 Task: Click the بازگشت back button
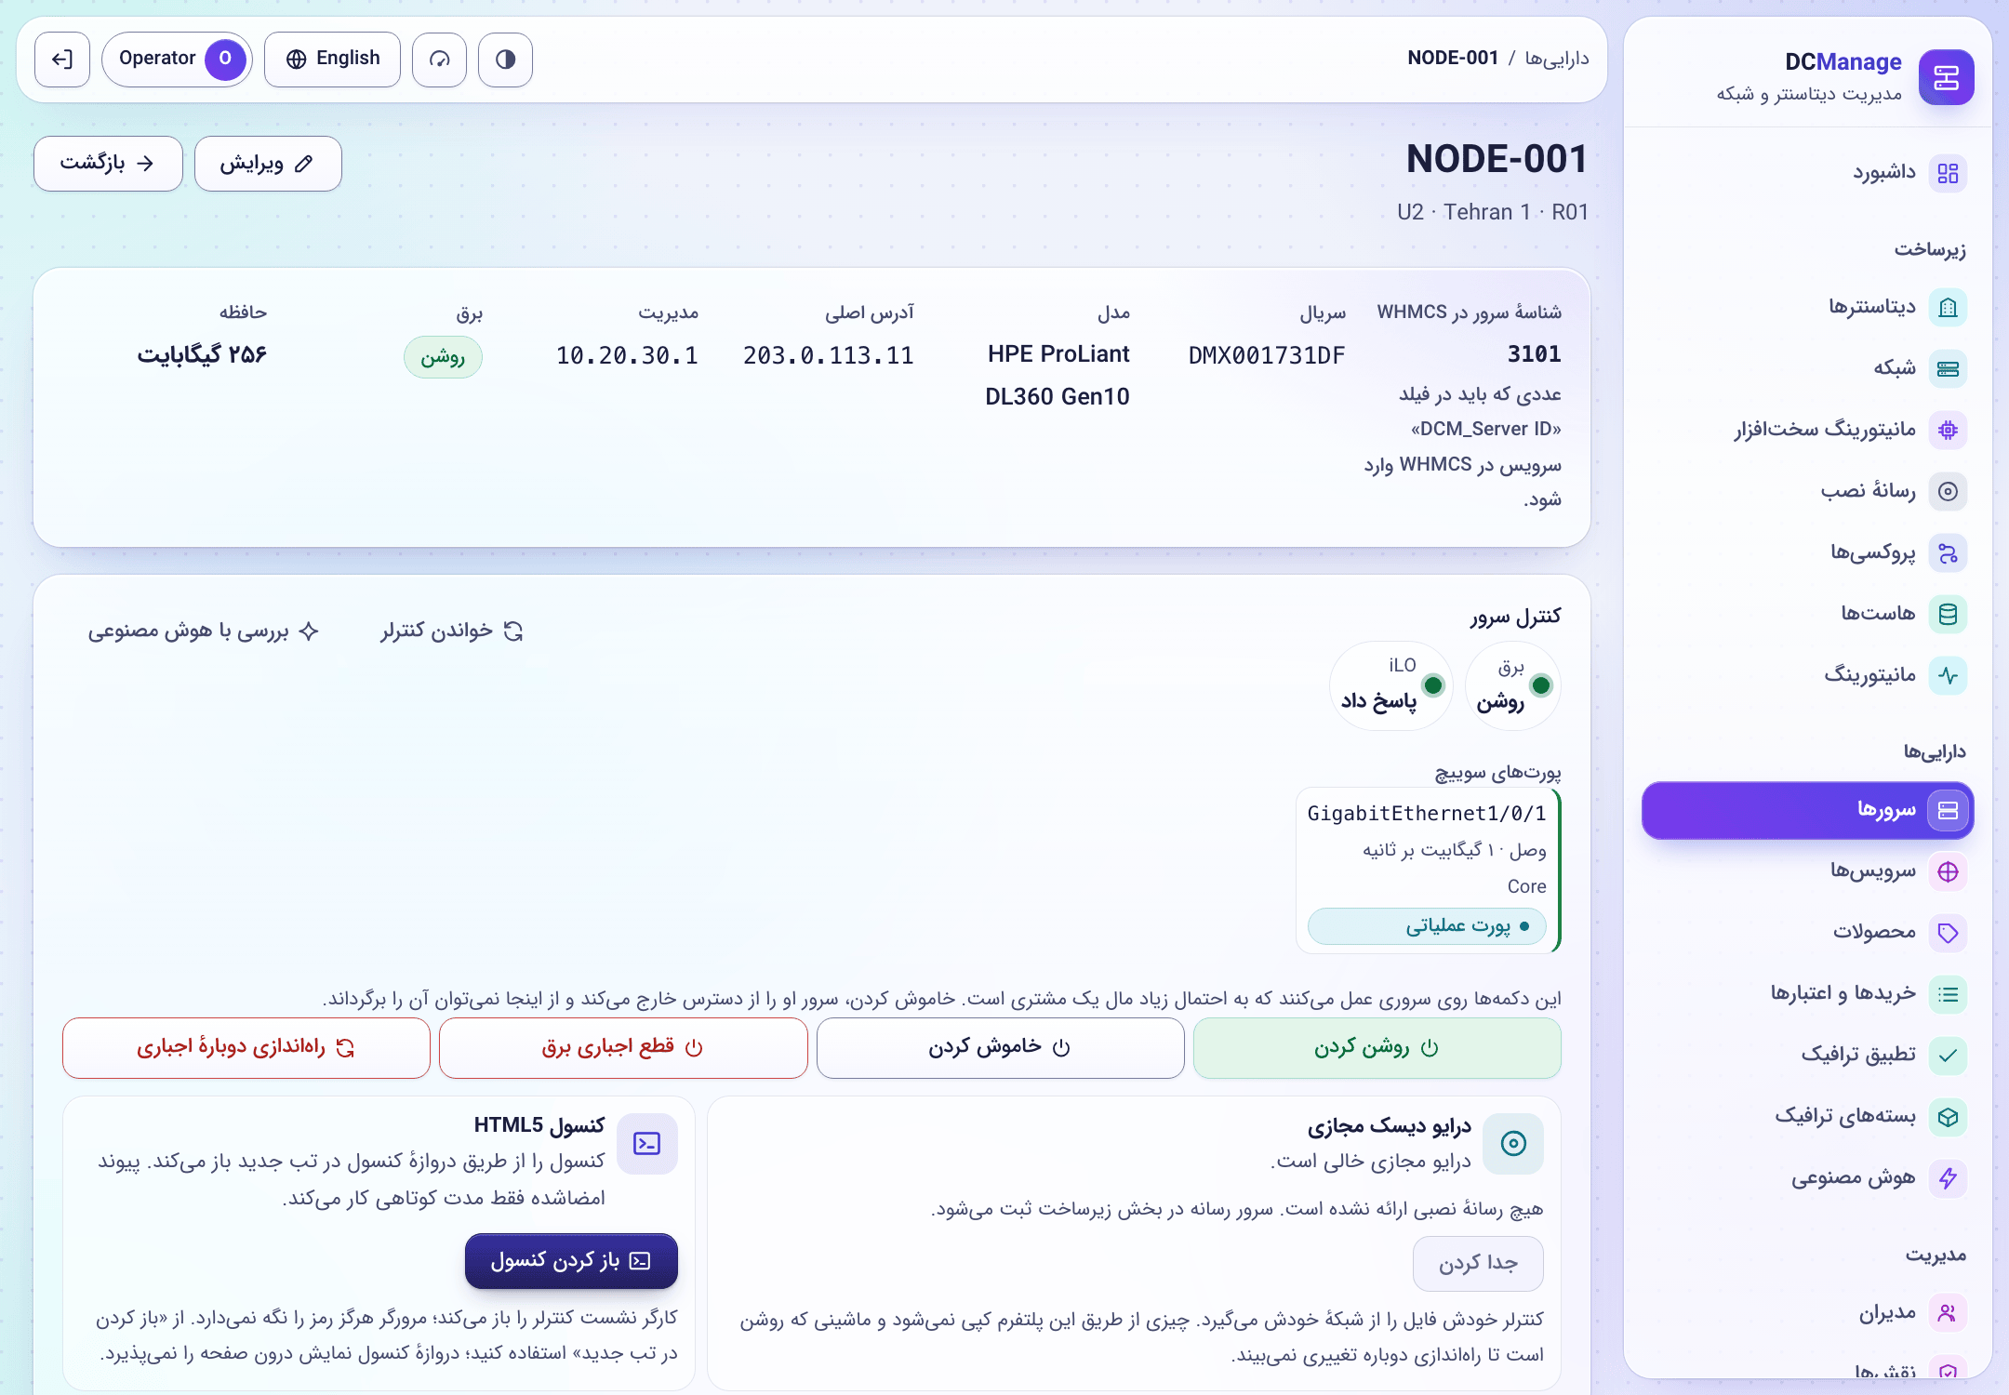coord(108,164)
